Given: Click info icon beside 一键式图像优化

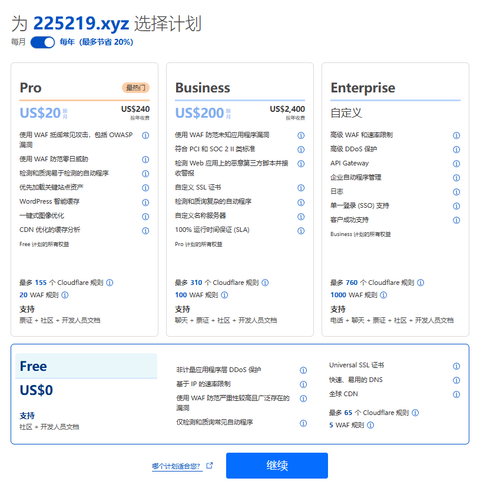Looking at the screenshot, I should 145,216.
